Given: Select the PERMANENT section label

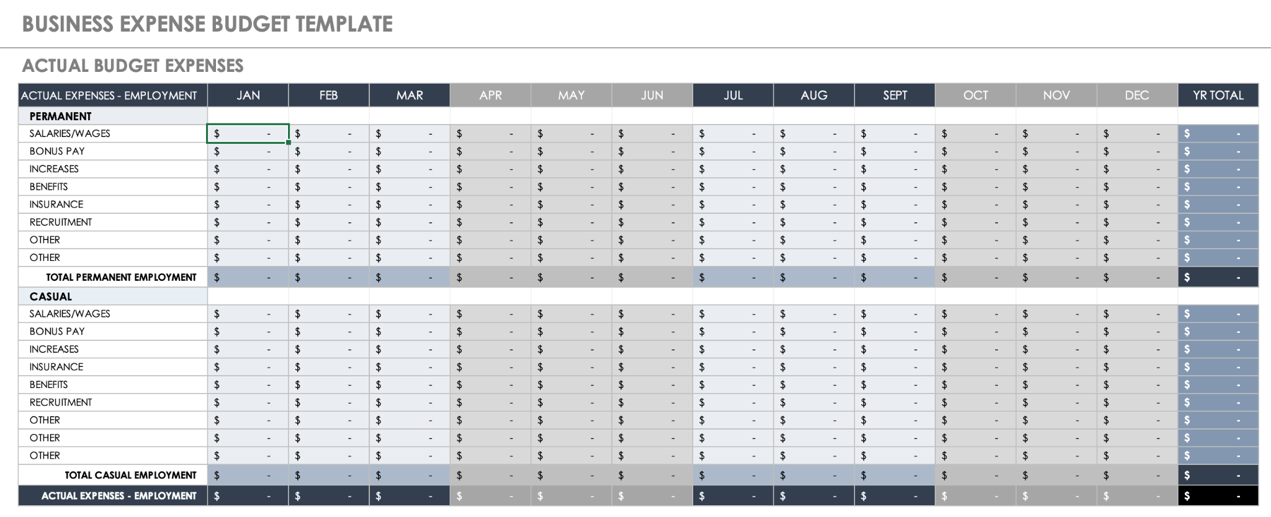Looking at the screenshot, I should 60,116.
